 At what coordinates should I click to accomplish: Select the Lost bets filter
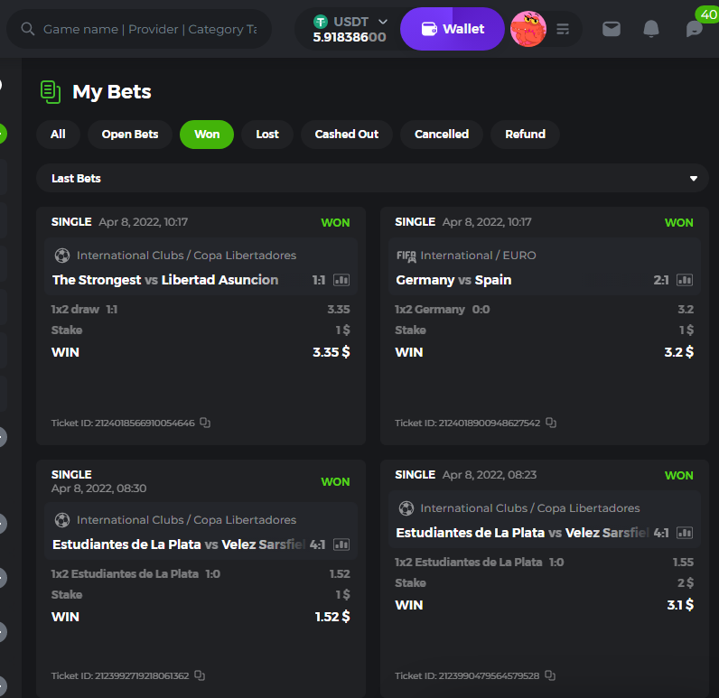click(x=267, y=135)
